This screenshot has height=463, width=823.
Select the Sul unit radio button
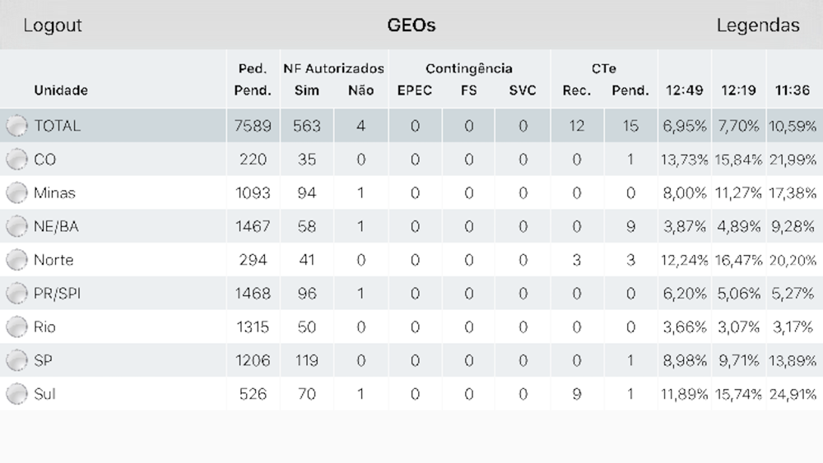pos(16,394)
